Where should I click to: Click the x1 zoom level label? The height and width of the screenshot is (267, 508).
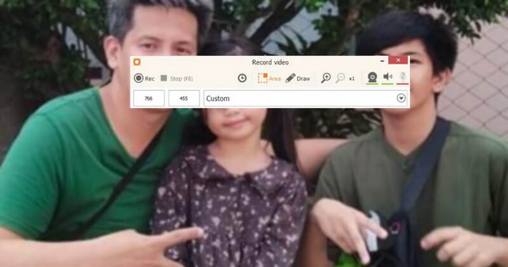click(x=352, y=78)
